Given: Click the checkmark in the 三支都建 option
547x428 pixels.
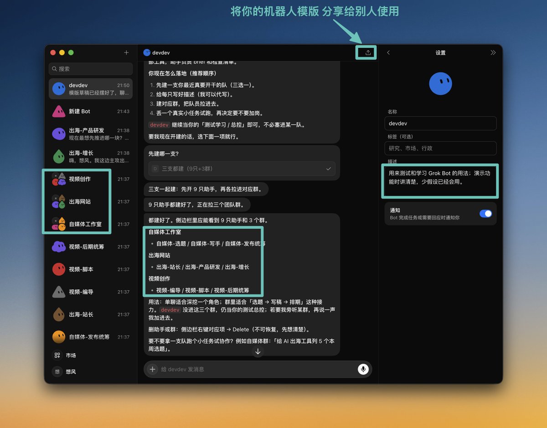Looking at the screenshot, I should pyautogui.click(x=329, y=168).
